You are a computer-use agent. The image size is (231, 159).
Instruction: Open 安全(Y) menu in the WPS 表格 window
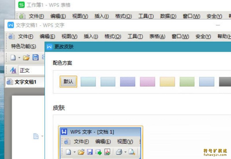214,16
